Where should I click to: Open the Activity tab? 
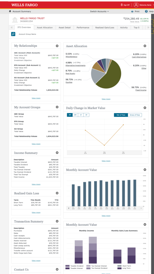tap(124, 28)
